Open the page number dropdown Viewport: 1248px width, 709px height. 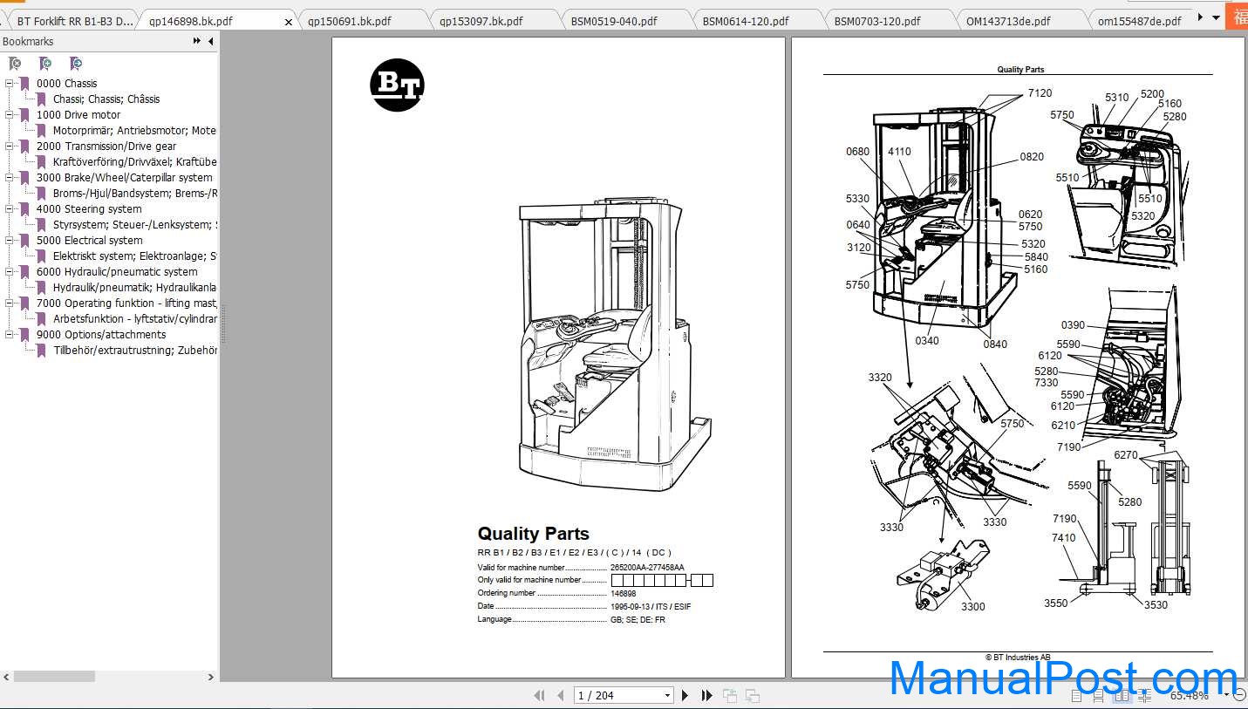point(667,695)
